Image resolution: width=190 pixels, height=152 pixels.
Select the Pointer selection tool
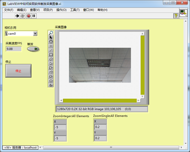(x=51, y=37)
